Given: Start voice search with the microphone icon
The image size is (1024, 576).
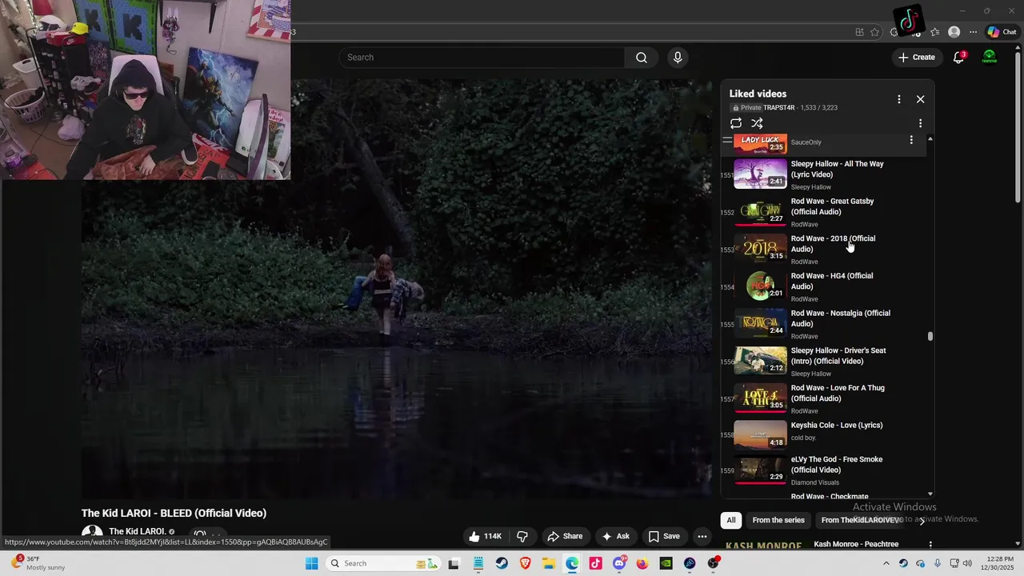Looking at the screenshot, I should (x=678, y=58).
